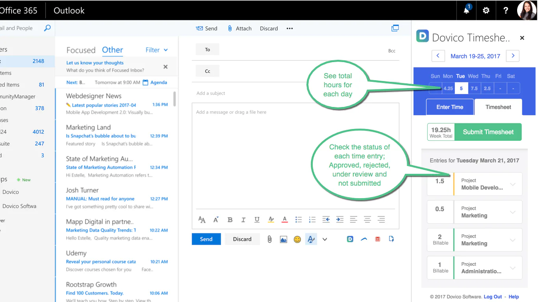The height and width of the screenshot is (302, 538).
Task: Select Monday's 4.25 hours cell
Action: tap(448, 88)
